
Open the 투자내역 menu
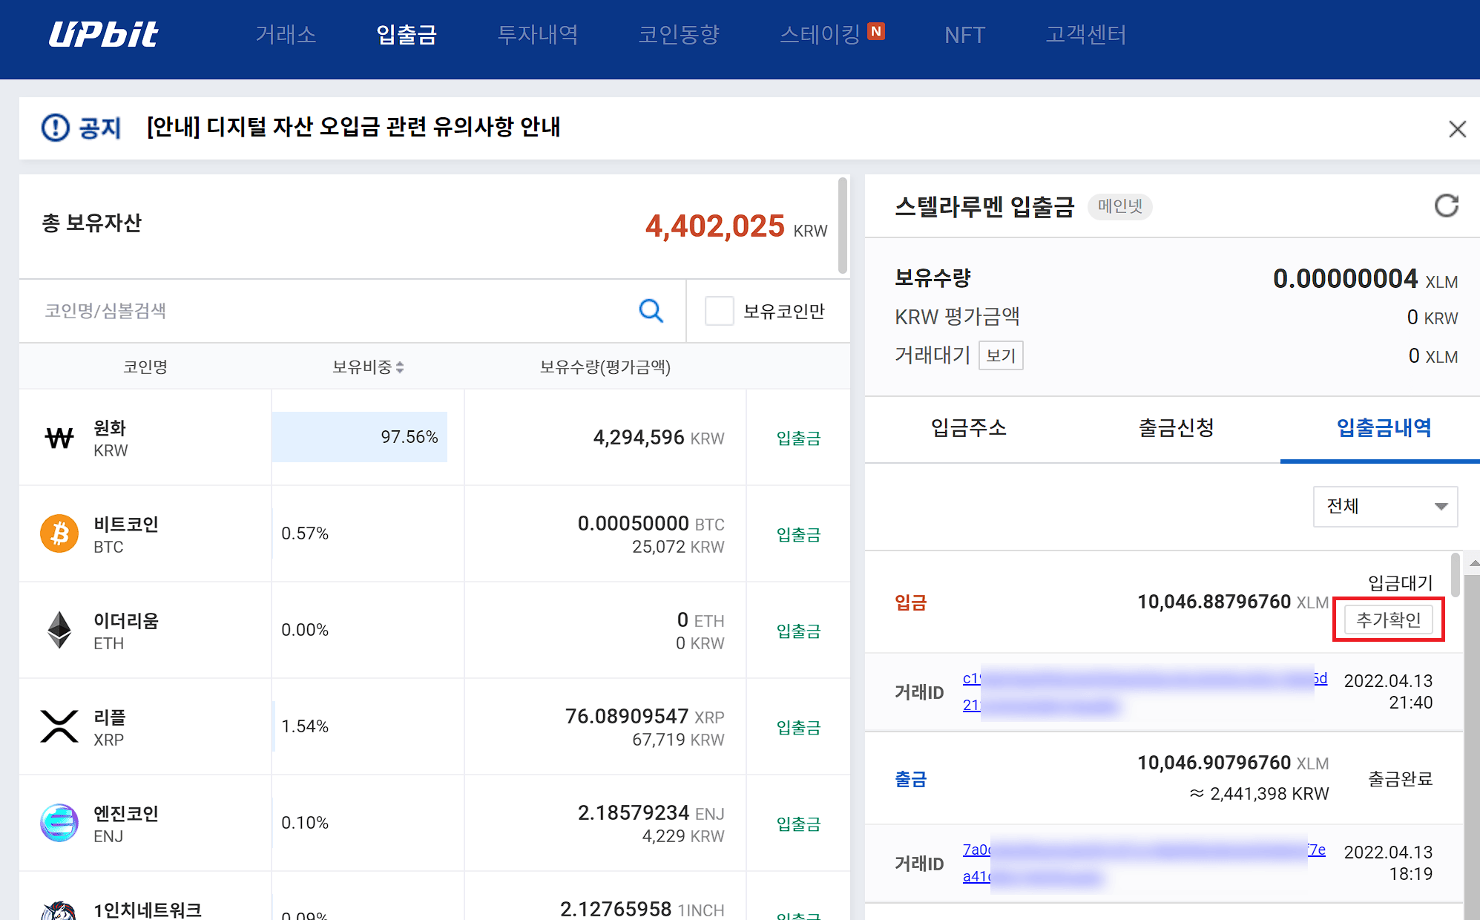(537, 34)
